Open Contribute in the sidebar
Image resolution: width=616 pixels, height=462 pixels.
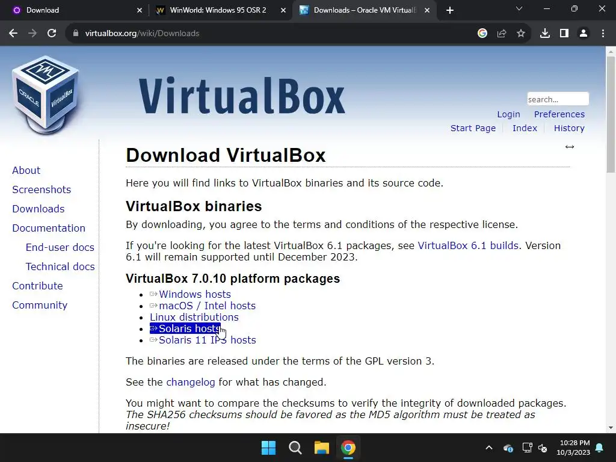click(x=37, y=286)
